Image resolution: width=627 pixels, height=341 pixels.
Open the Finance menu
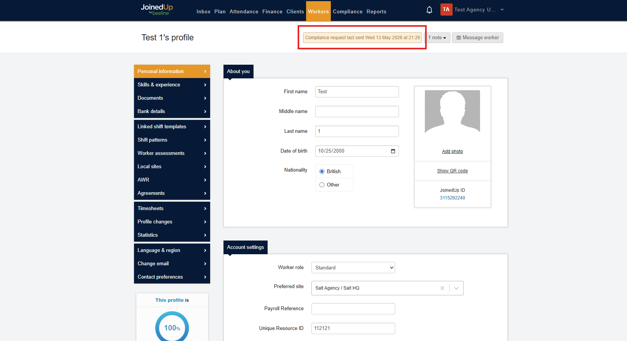point(272,12)
